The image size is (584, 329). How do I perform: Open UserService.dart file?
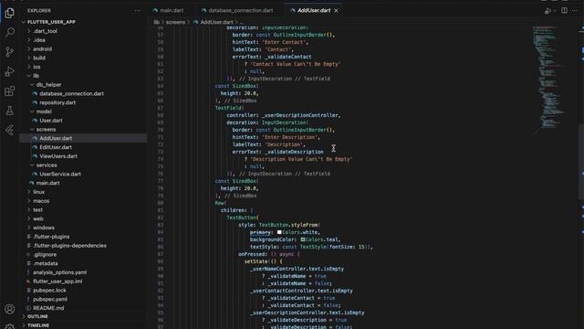point(60,175)
